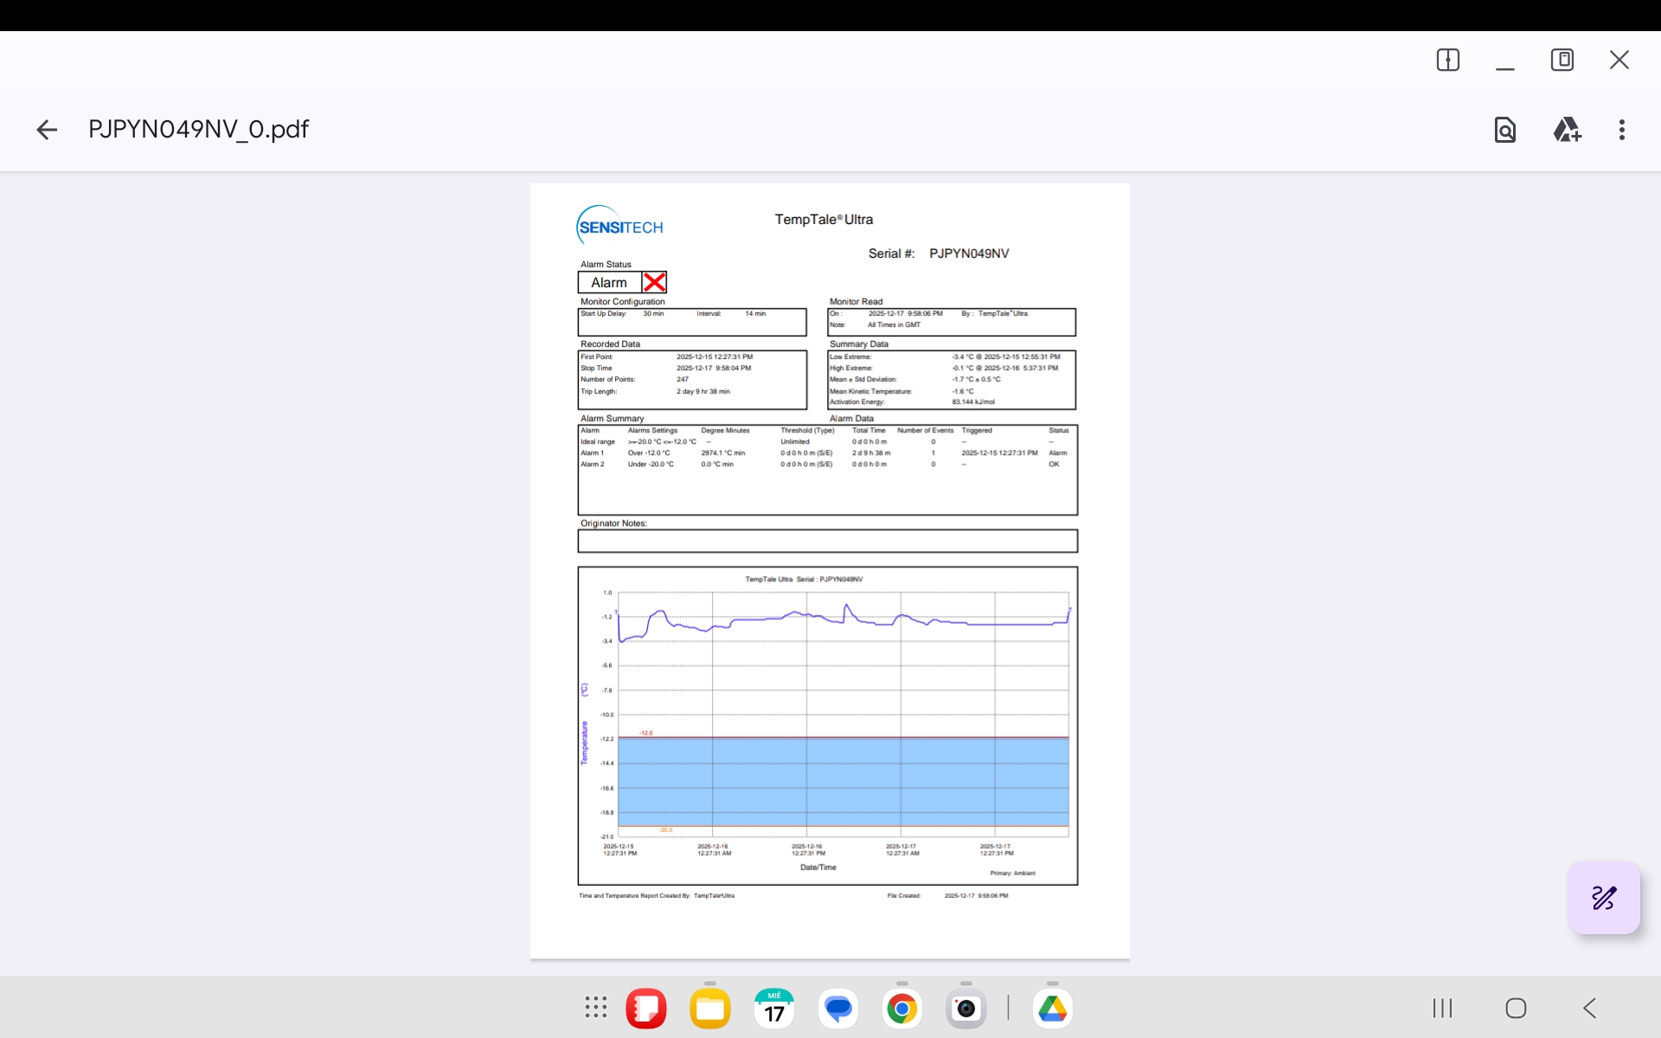1661x1038 pixels.
Task: Show recent apps with three-lines button
Action: (x=1442, y=1008)
